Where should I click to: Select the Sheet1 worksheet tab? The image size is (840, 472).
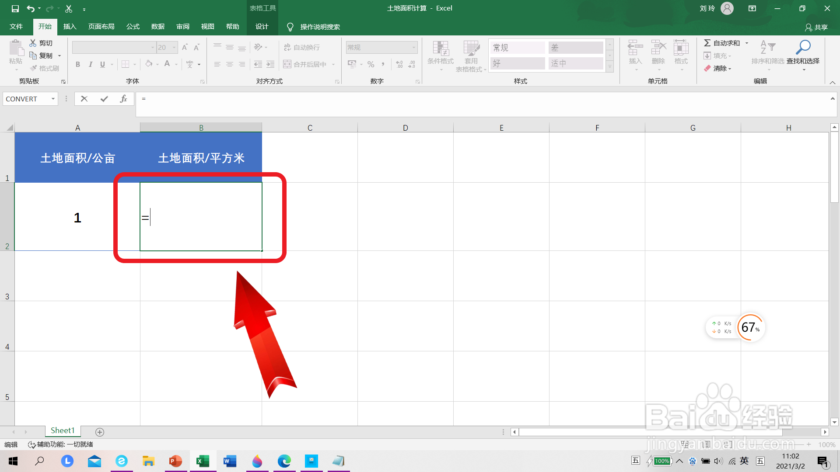tap(63, 430)
